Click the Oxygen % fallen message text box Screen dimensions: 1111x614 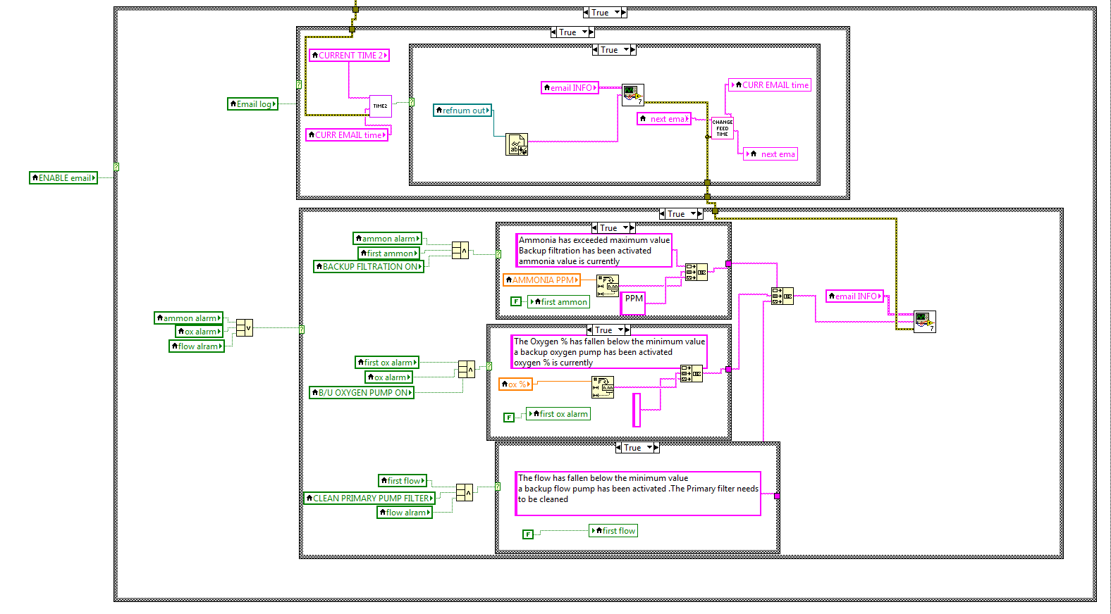(608, 352)
